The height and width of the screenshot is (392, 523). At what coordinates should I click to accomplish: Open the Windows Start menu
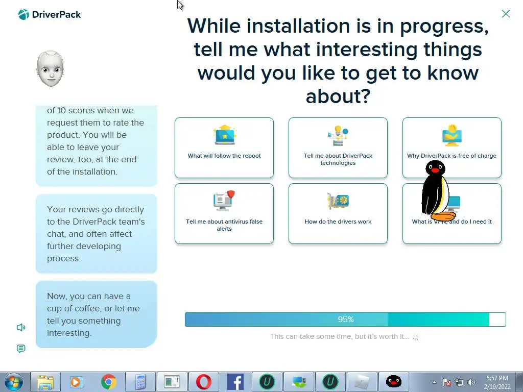pyautogui.click(x=14, y=382)
